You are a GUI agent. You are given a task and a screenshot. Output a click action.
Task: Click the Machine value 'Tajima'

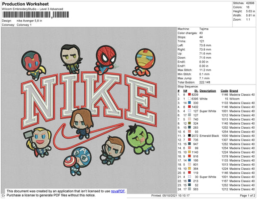pos(204,29)
